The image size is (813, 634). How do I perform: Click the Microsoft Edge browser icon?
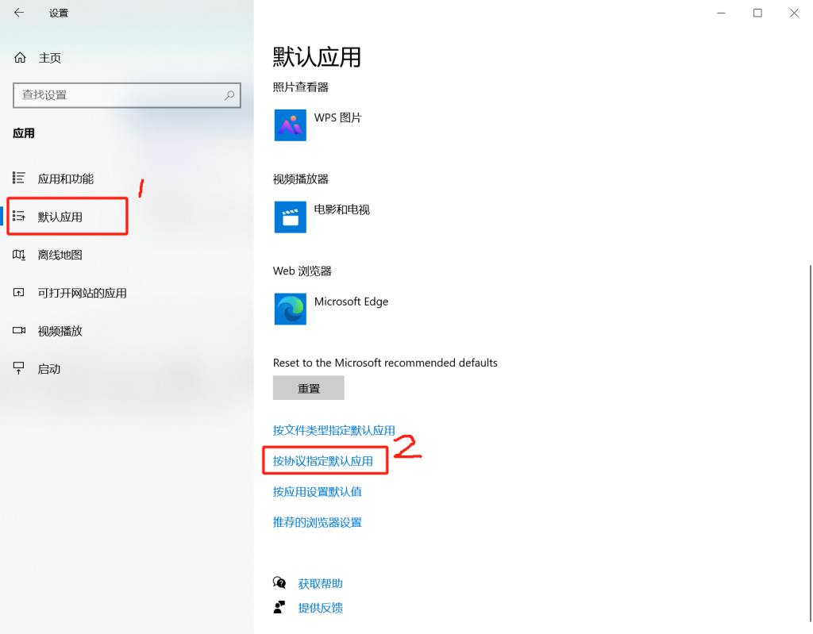click(x=290, y=309)
